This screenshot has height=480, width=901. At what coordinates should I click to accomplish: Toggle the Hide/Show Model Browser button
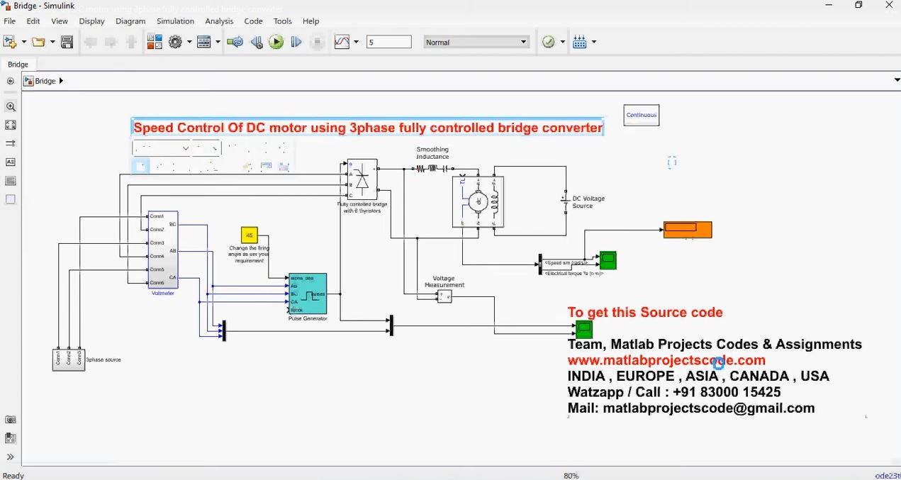pos(10,81)
